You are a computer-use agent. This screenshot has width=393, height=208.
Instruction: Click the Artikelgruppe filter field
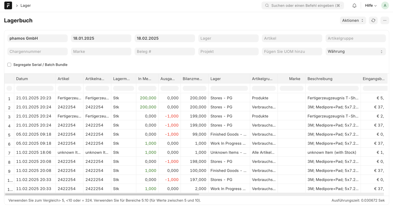click(356, 38)
